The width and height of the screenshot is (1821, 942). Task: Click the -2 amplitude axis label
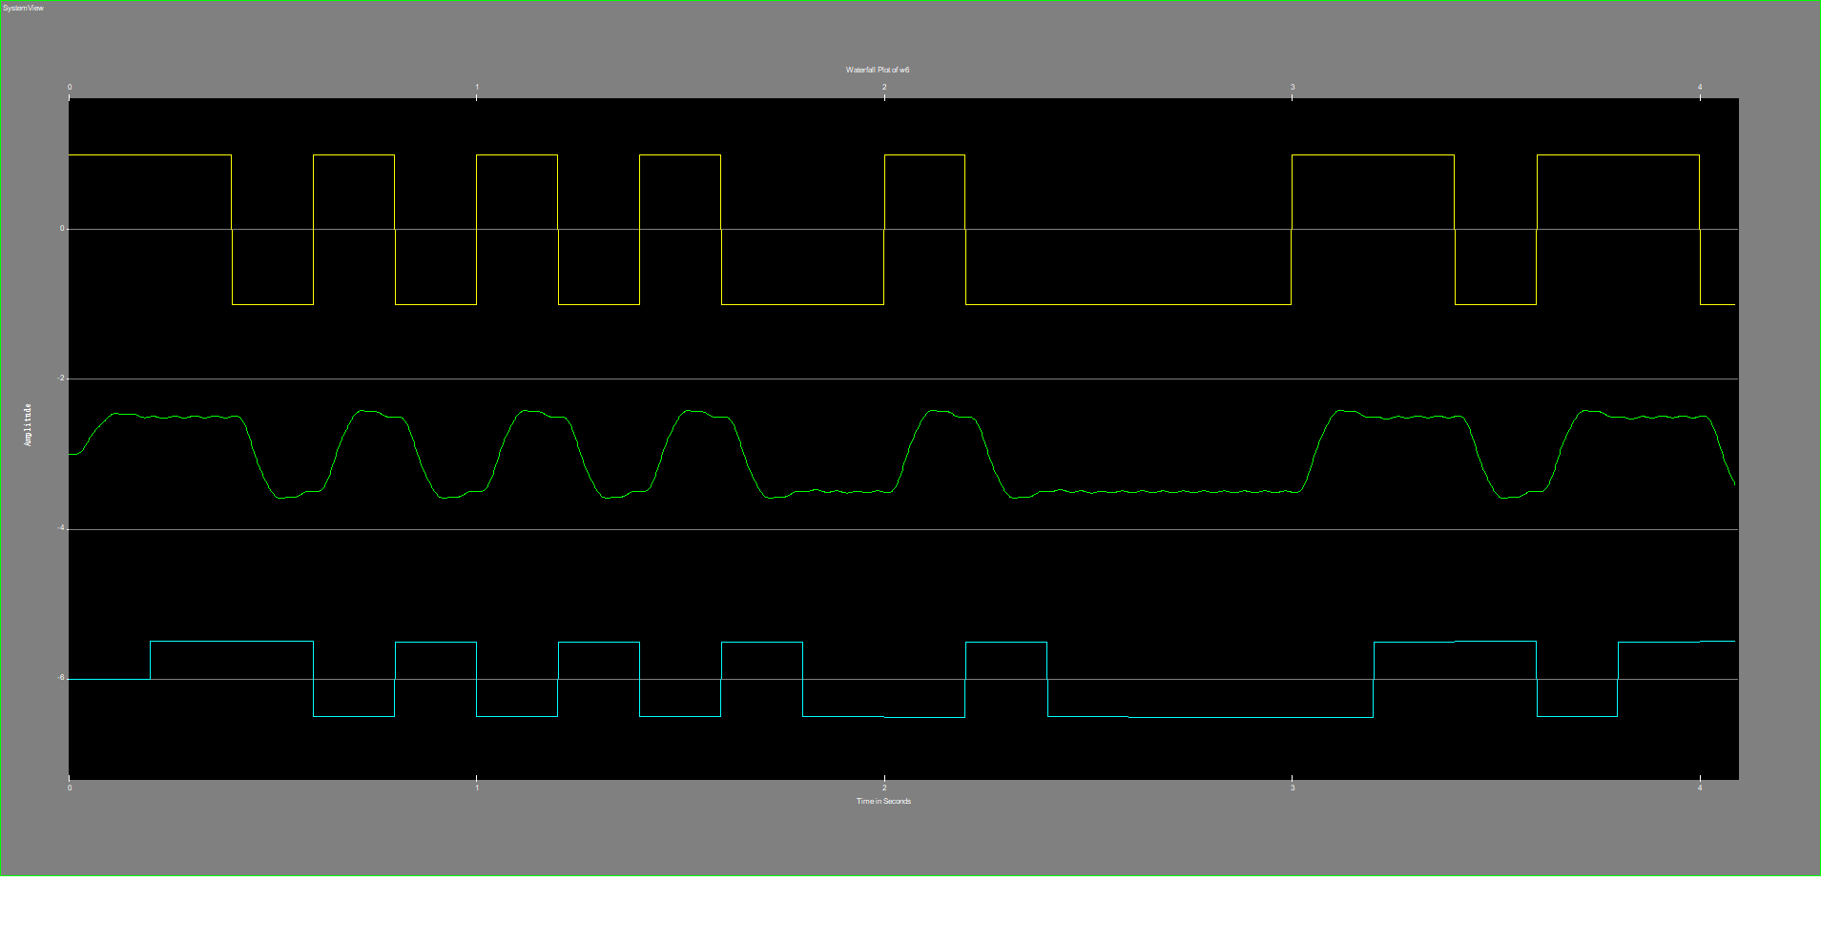tap(61, 379)
